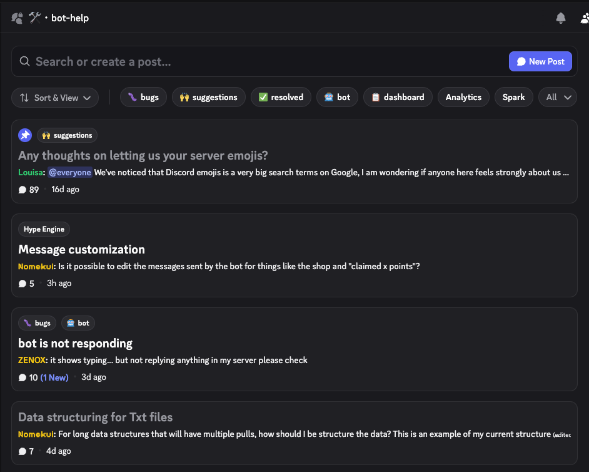Open the member list icon
Screen dimensions: 589x472
coord(584,18)
